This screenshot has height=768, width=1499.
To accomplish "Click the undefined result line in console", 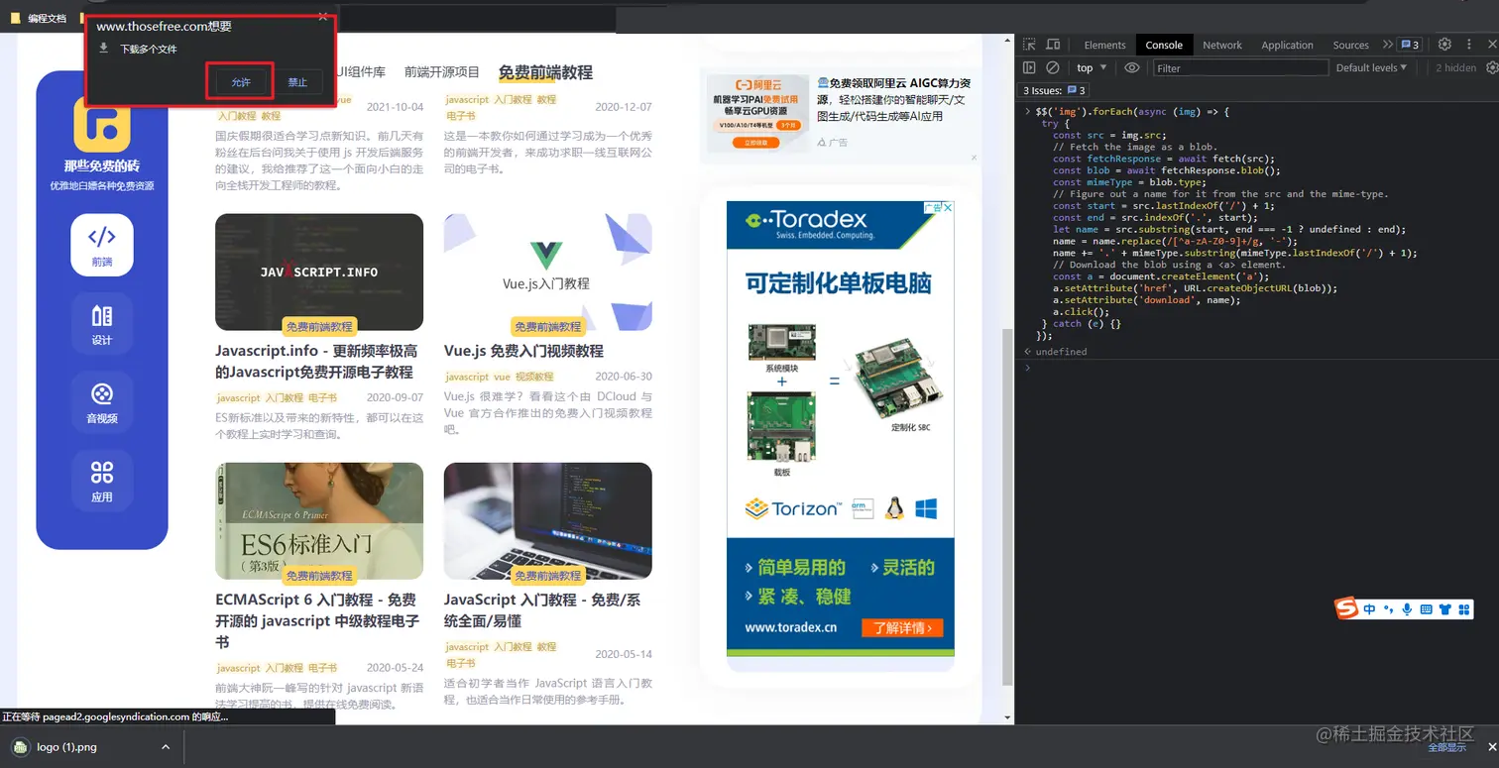I will (x=1061, y=352).
